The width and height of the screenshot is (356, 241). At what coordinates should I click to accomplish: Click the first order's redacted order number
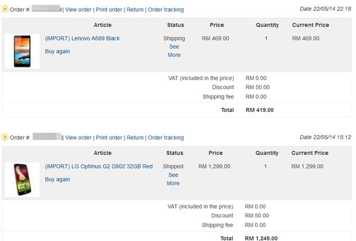tap(47, 9)
